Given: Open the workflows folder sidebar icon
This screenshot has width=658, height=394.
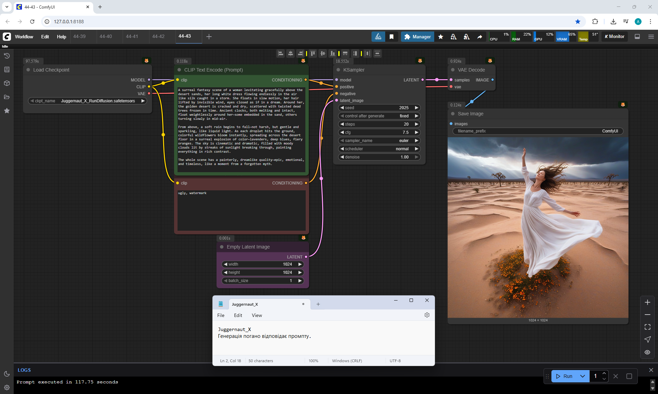Looking at the screenshot, I should tap(7, 97).
